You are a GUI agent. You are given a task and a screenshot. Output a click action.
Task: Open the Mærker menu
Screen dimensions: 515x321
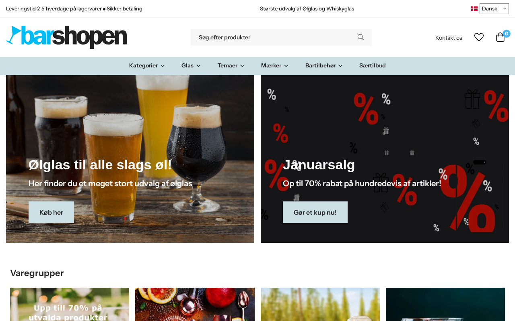coord(274,65)
